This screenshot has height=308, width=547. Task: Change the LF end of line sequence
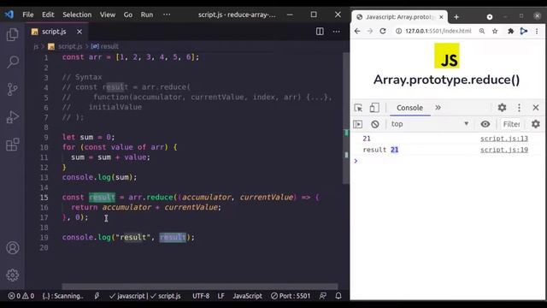click(x=221, y=296)
